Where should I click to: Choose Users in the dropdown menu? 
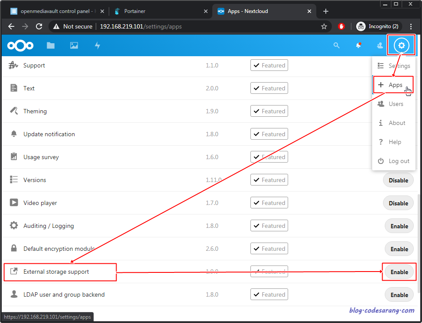(x=394, y=104)
